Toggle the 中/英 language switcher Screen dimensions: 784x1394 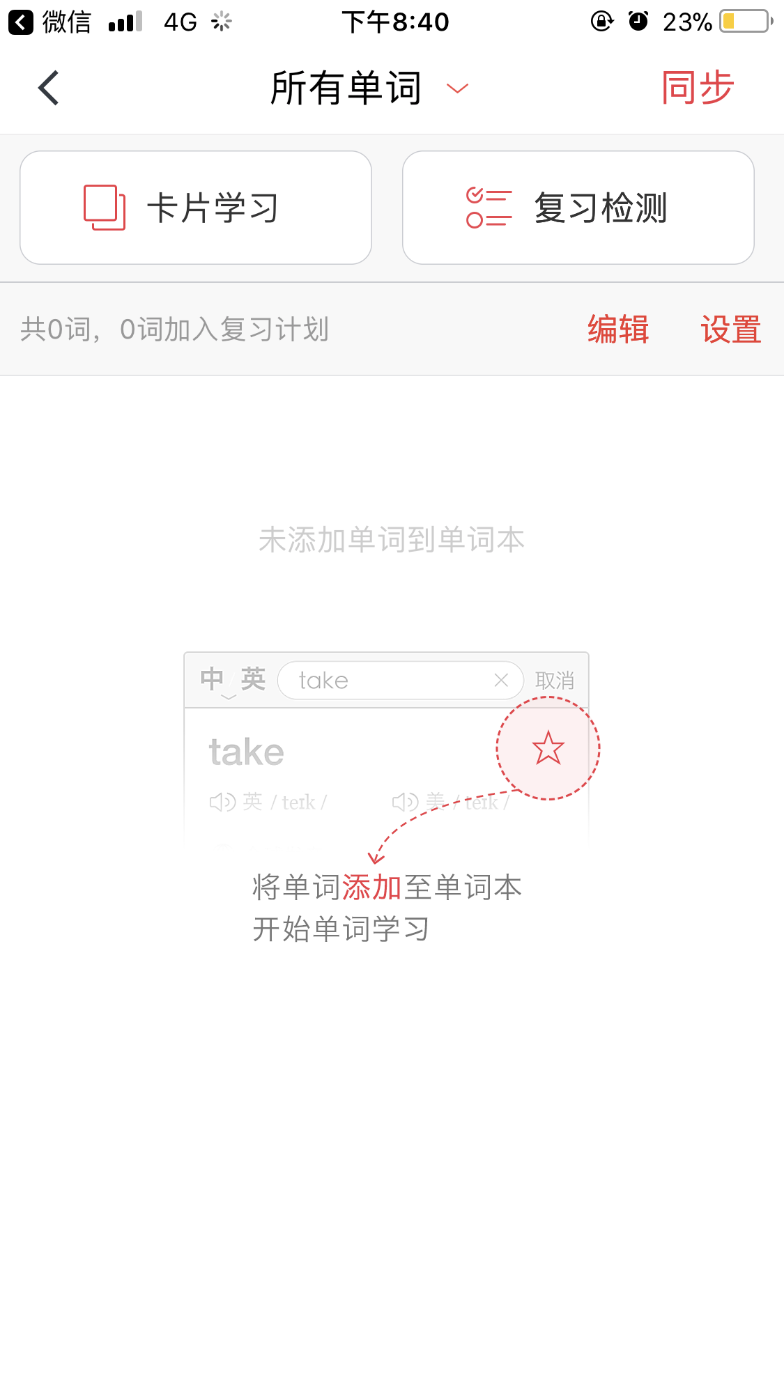(x=233, y=680)
